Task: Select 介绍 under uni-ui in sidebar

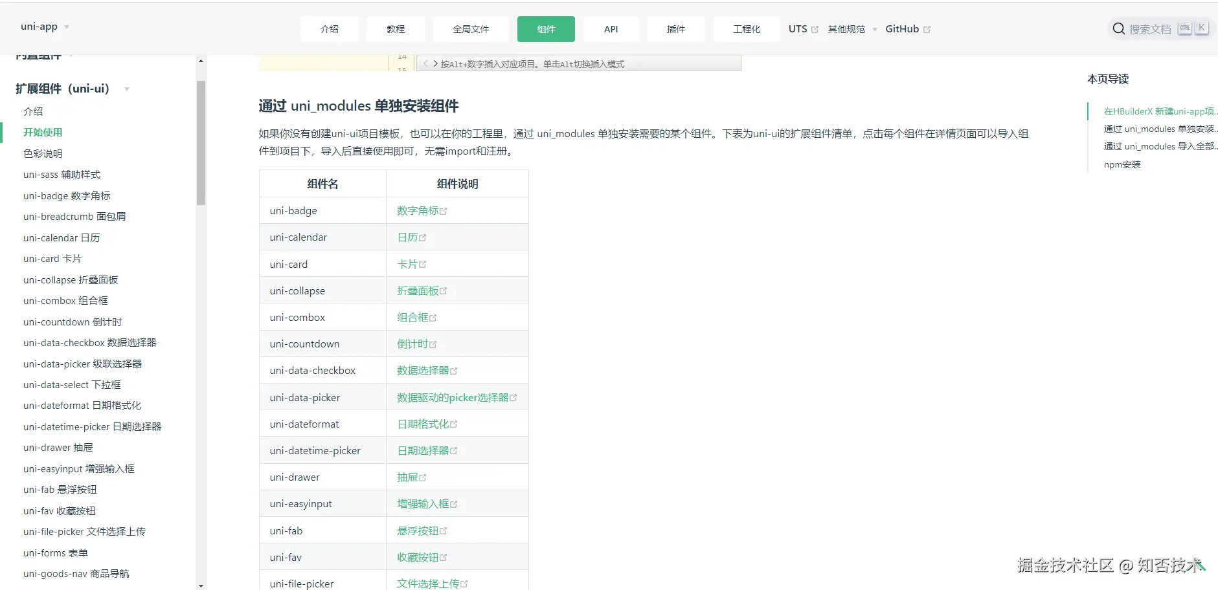Action: pos(33,111)
